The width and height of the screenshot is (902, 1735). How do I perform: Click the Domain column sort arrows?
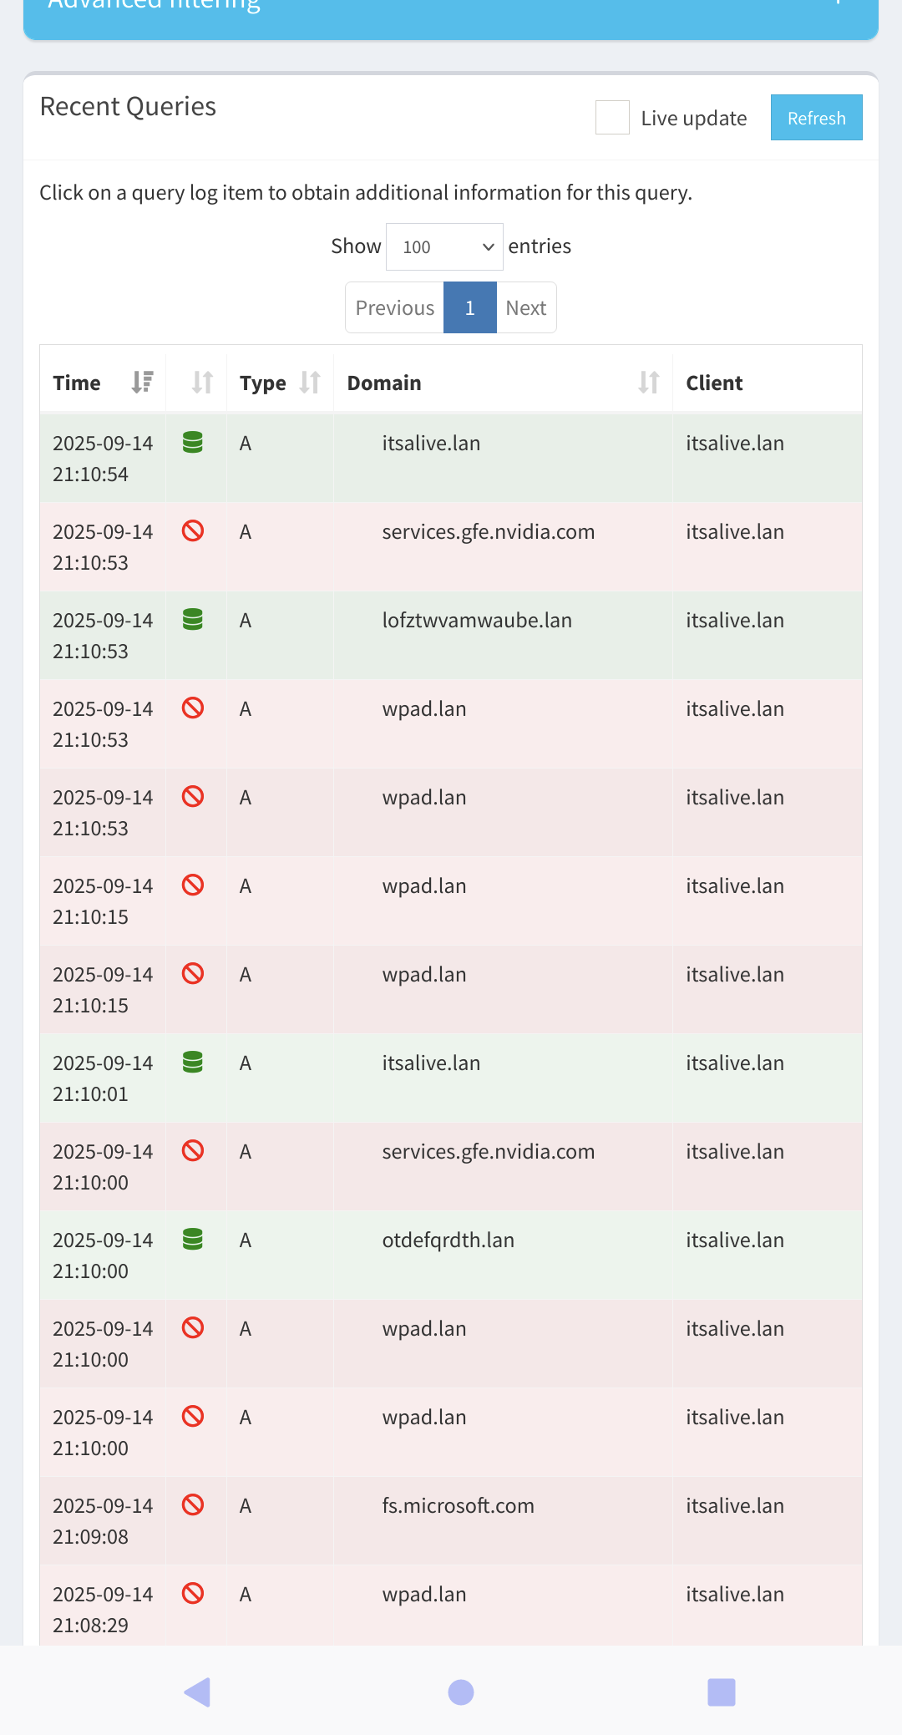pyautogui.click(x=648, y=383)
